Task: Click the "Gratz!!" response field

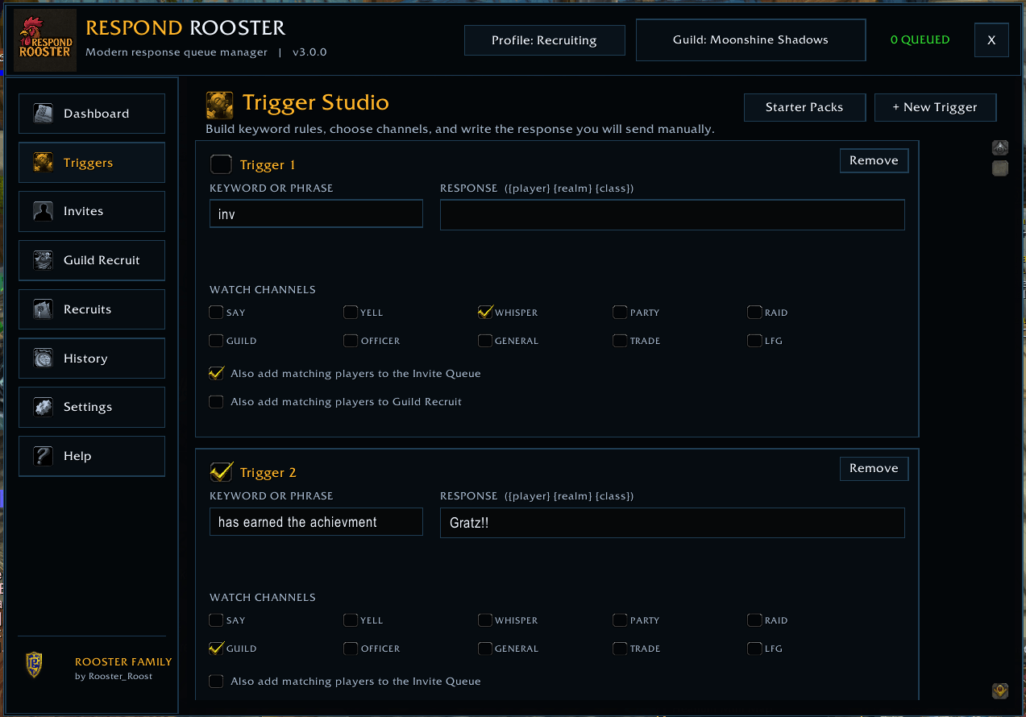Action: point(672,523)
